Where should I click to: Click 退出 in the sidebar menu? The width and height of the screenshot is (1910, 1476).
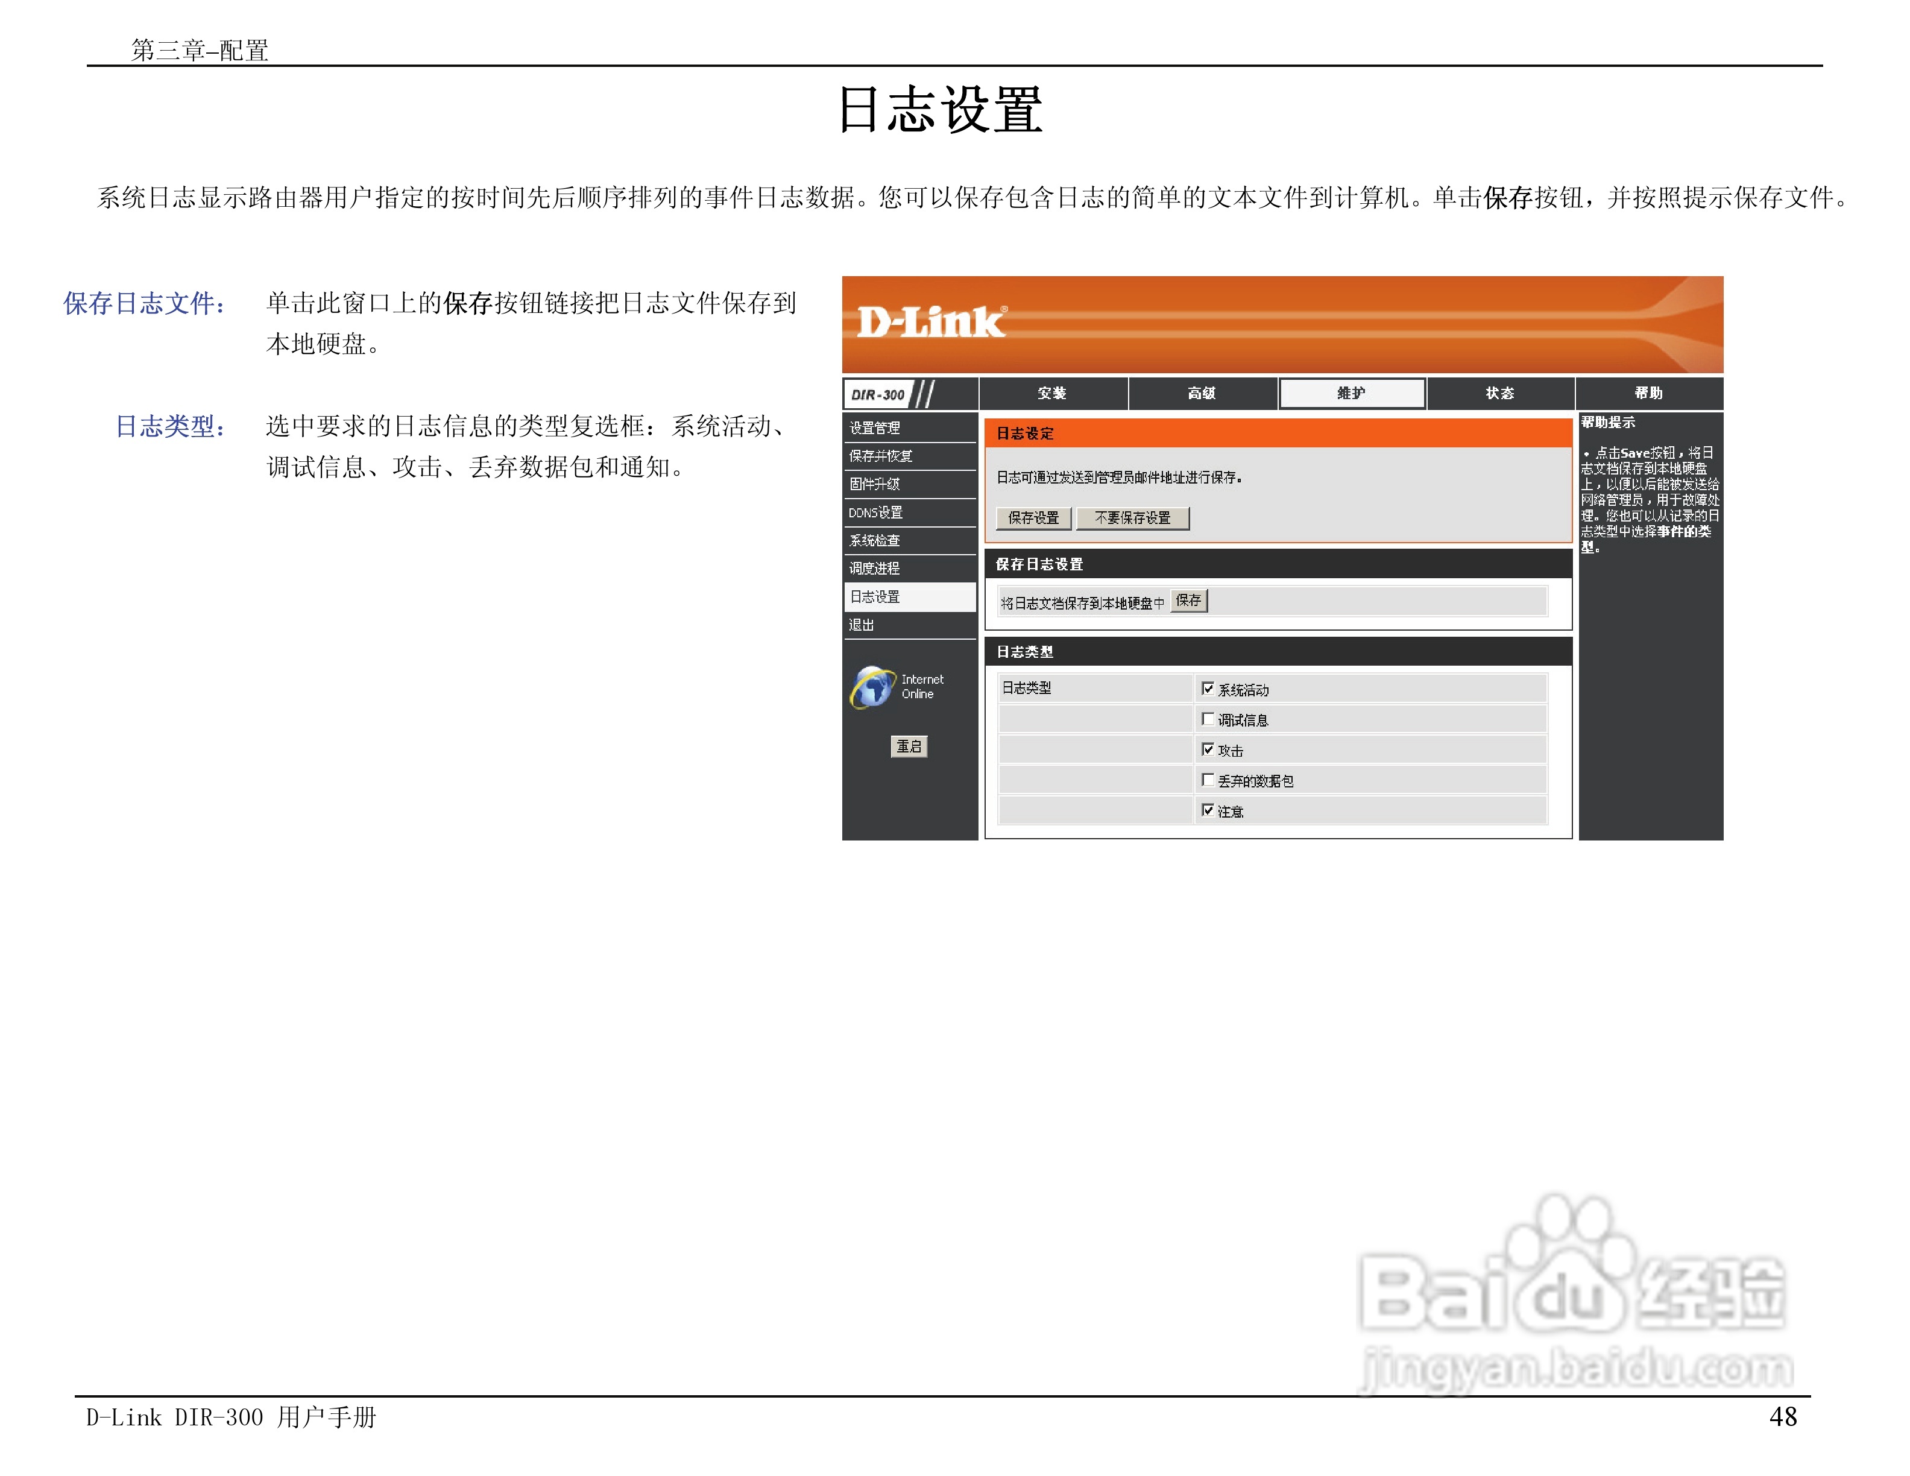[x=862, y=624]
